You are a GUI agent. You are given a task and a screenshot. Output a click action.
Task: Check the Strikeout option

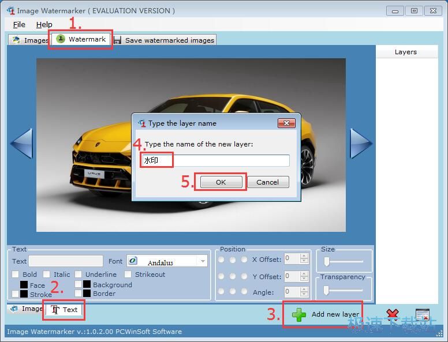coord(128,275)
